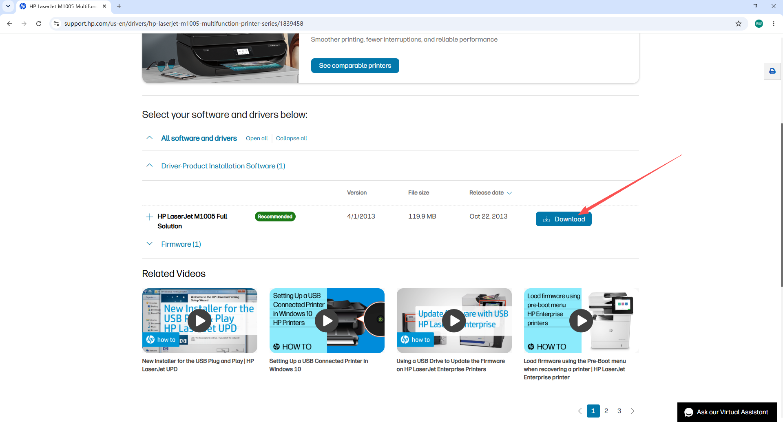Click the Collapse all link
This screenshot has height=422, width=783.
[x=292, y=138]
